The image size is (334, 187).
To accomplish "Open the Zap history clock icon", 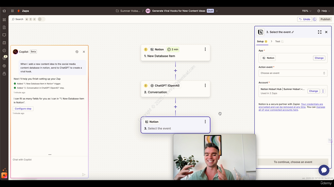I will point(4,51).
